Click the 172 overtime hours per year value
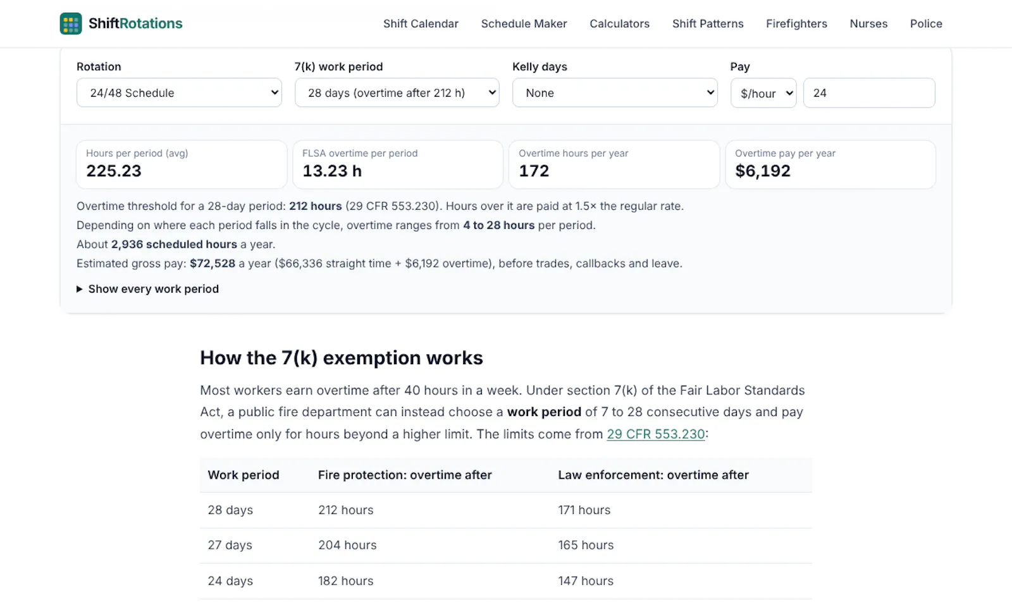Viewport: 1012px width, 605px height. [x=534, y=171]
